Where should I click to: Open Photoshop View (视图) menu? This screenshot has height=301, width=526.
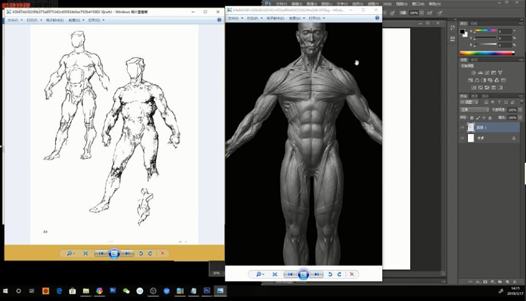402,4
